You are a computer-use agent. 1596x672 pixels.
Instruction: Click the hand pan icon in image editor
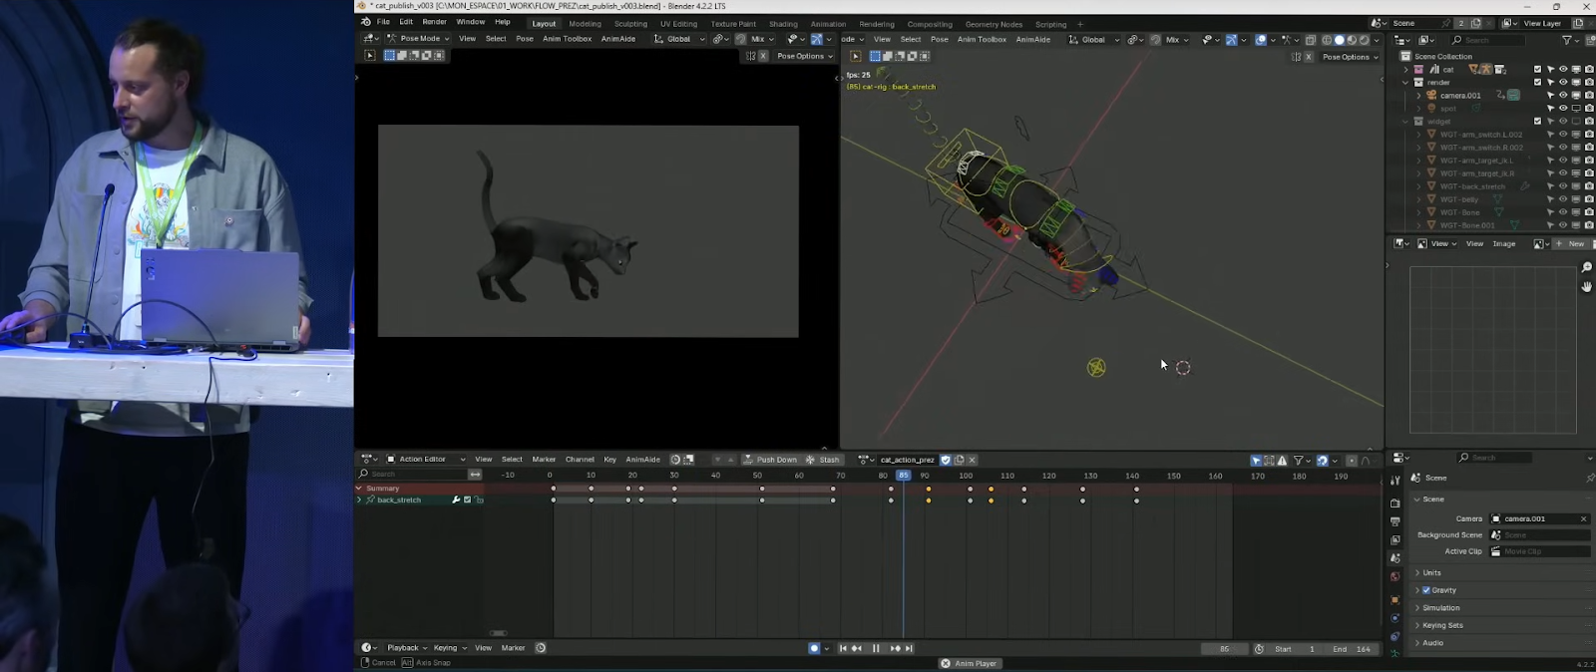[x=1587, y=287]
